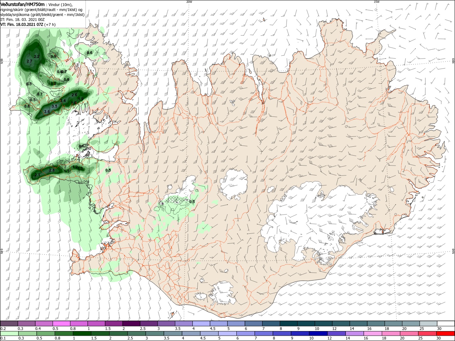Click the 2.1 precipitation value on the map

(37, 175)
